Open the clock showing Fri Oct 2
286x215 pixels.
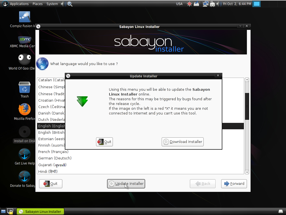click(x=237, y=4)
